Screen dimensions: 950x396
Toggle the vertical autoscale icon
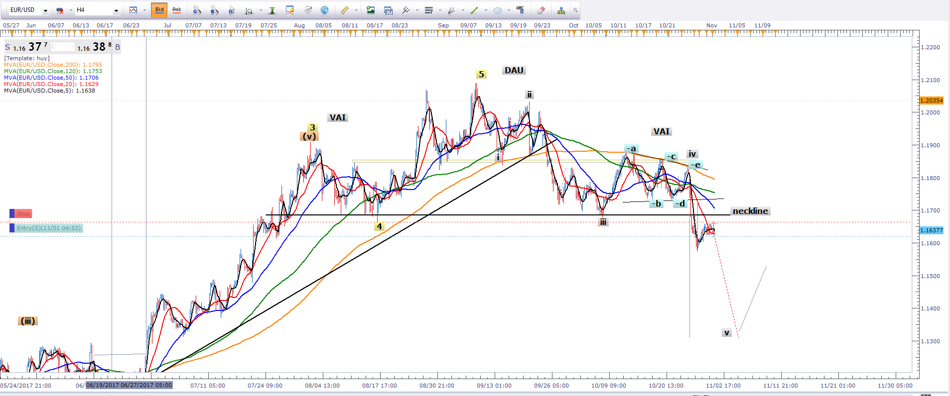tap(272, 10)
